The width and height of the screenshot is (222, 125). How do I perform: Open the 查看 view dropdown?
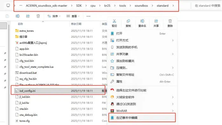click(x=73, y=16)
